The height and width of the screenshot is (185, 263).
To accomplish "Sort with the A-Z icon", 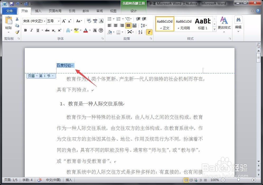I will coord(140,32).
